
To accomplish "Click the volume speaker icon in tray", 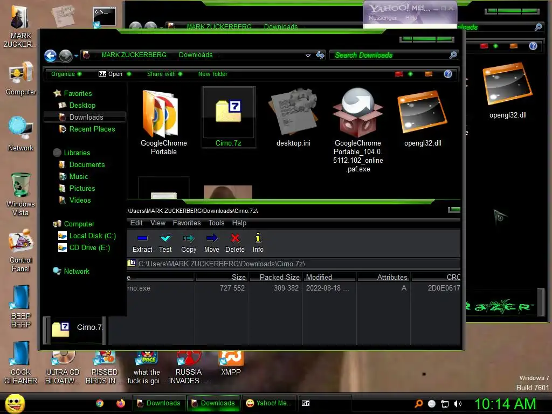I will (457, 404).
